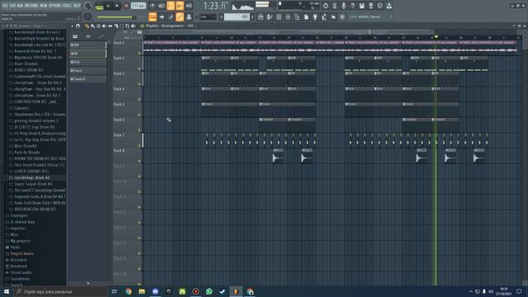Screen dimensions: 528x297
Task: Open the help question mark icon
Action: [x=353, y=6]
